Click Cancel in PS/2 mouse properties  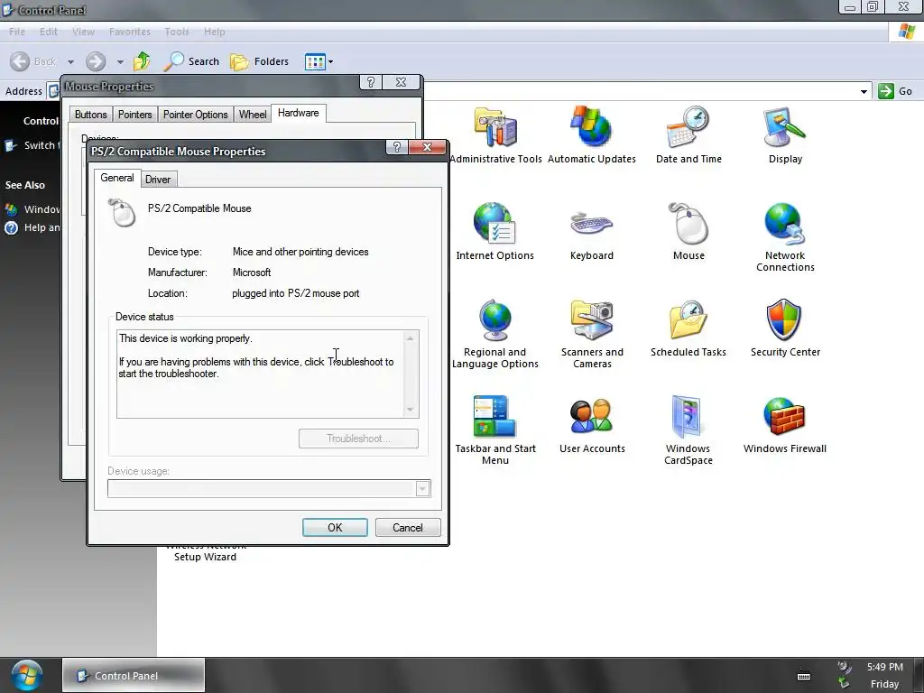pos(408,527)
